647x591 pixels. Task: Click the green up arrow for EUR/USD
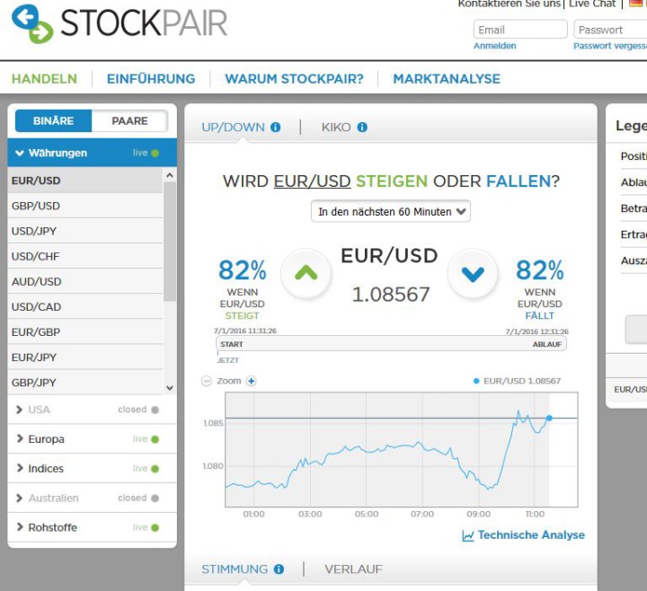coord(306,273)
